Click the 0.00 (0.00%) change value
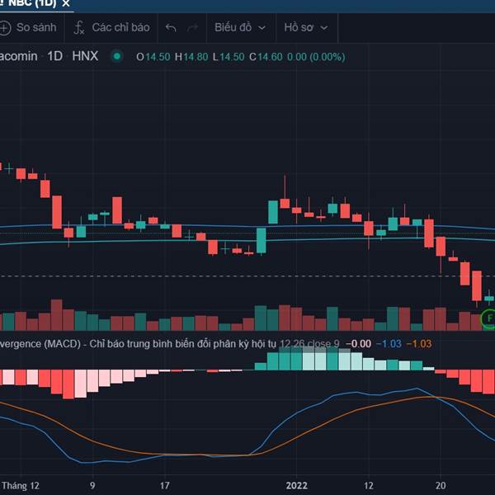The image size is (495, 495). 316,57
